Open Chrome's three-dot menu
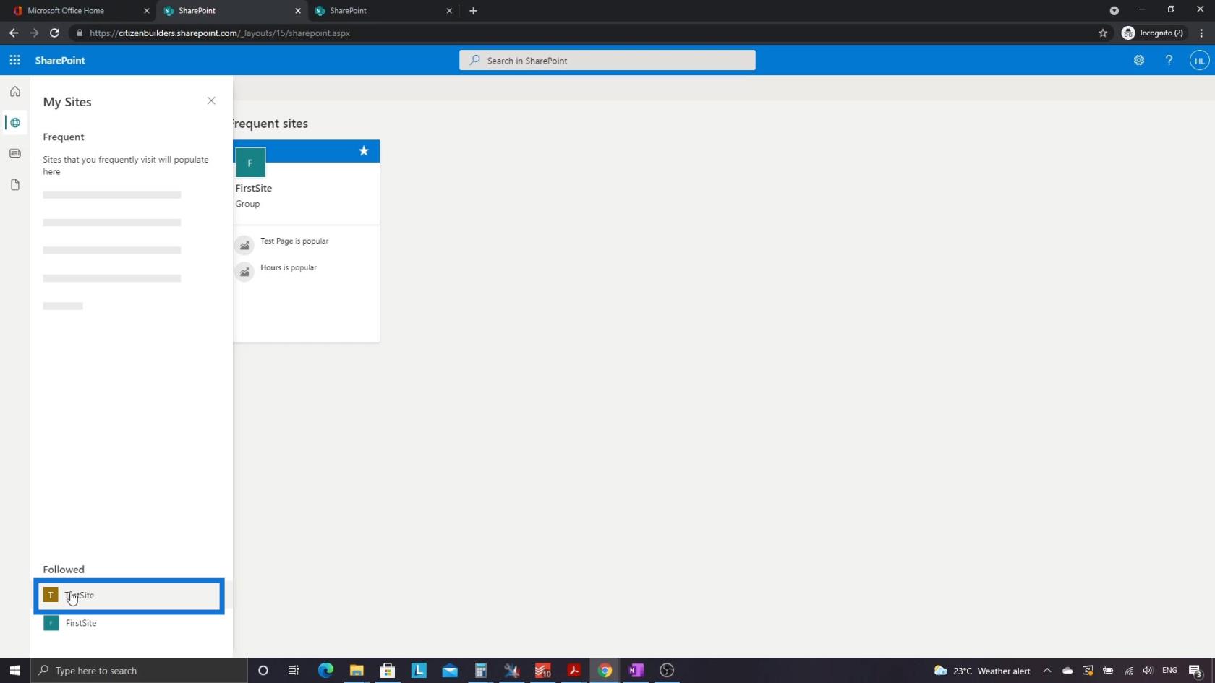Viewport: 1215px width, 683px height. pyautogui.click(x=1201, y=33)
